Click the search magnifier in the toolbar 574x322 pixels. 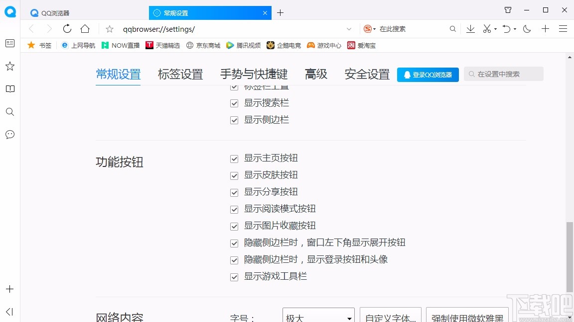point(452,29)
